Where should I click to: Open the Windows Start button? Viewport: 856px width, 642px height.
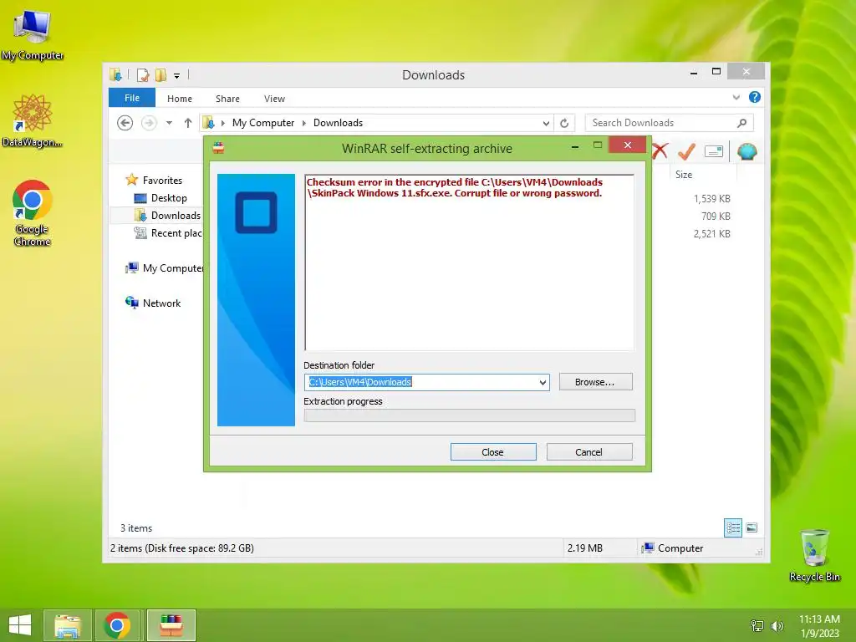(20, 625)
